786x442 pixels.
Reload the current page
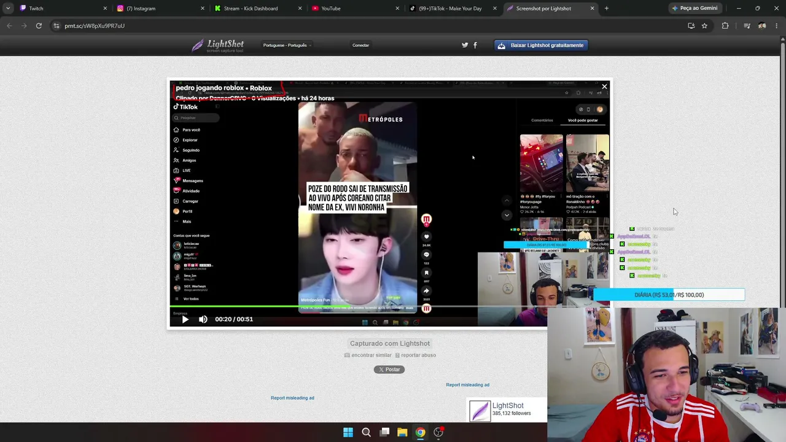[39, 26]
